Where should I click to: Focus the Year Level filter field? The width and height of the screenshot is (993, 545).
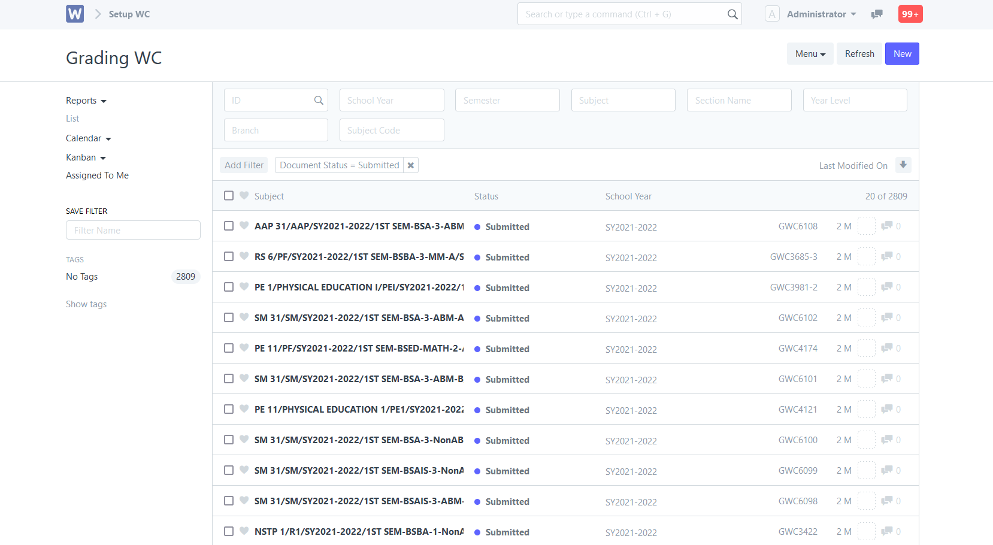pyautogui.click(x=855, y=100)
